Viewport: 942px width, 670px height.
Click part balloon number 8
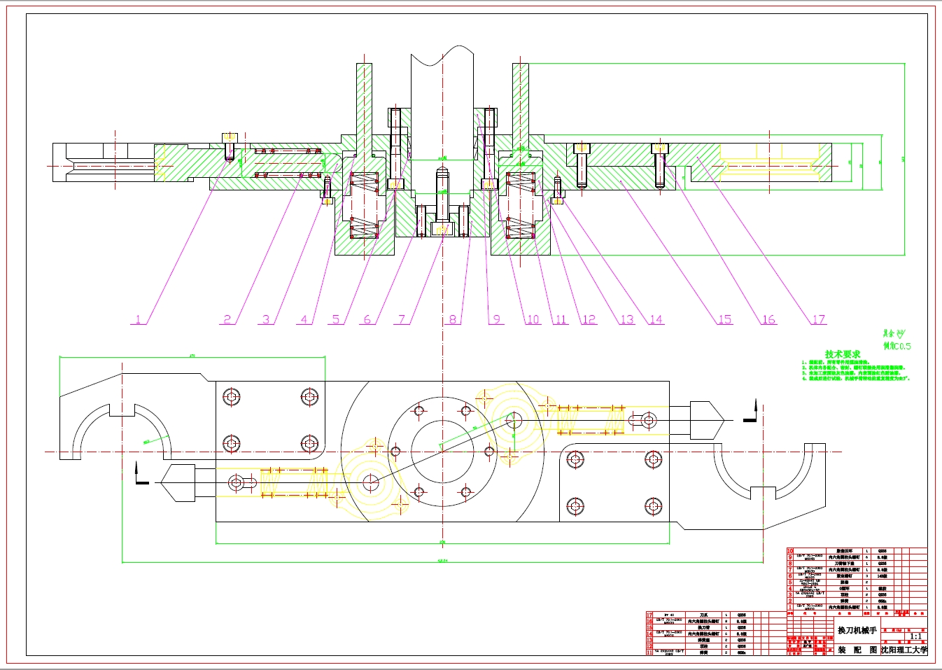click(x=453, y=319)
